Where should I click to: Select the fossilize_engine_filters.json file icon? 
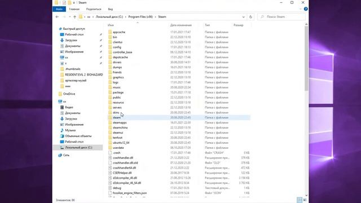pos(110,193)
